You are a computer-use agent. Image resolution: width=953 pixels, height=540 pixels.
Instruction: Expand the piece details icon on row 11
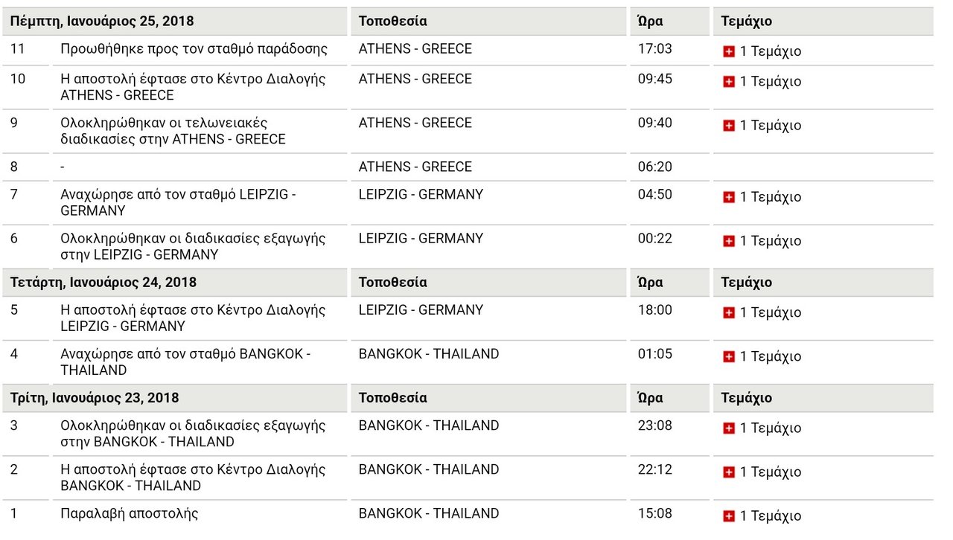click(729, 51)
